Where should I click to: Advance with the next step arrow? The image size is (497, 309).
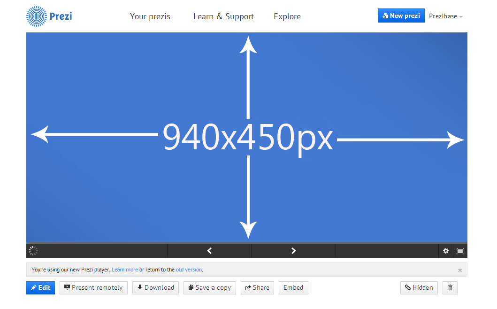point(293,250)
